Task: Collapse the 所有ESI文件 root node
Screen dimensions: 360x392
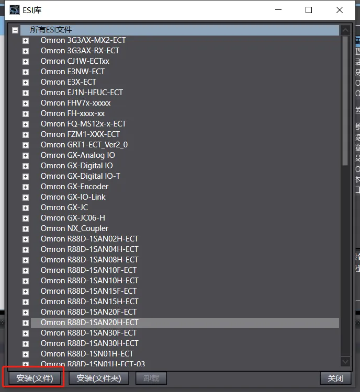Action: (15, 30)
